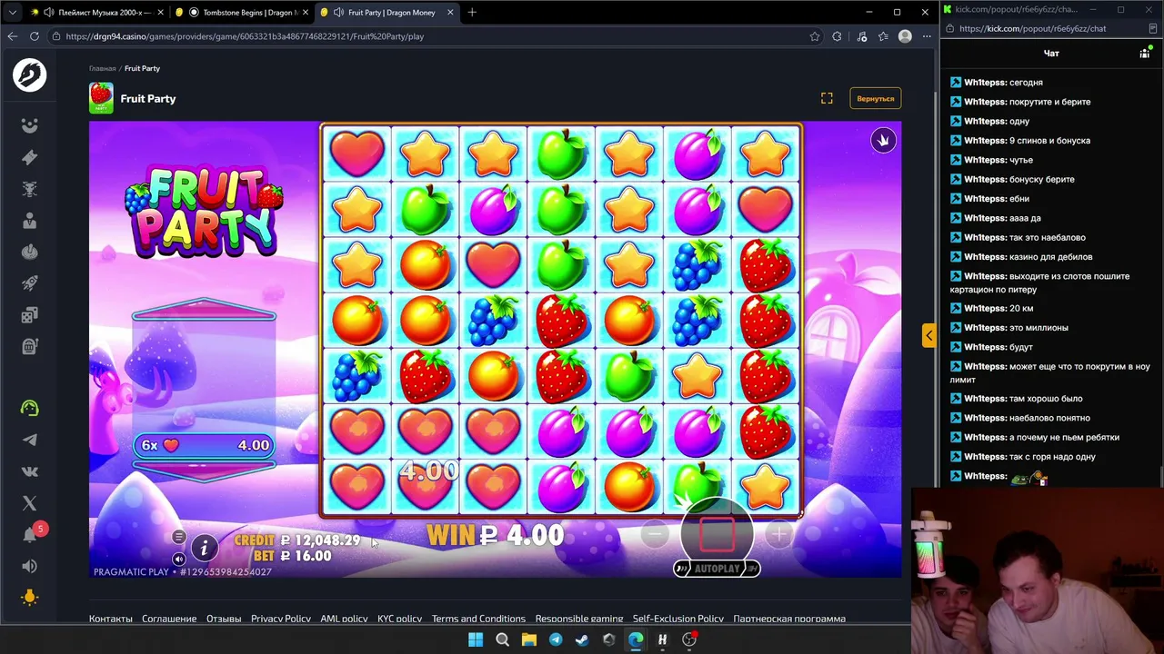
Task: Open Windows taskbar search
Action: click(502, 639)
